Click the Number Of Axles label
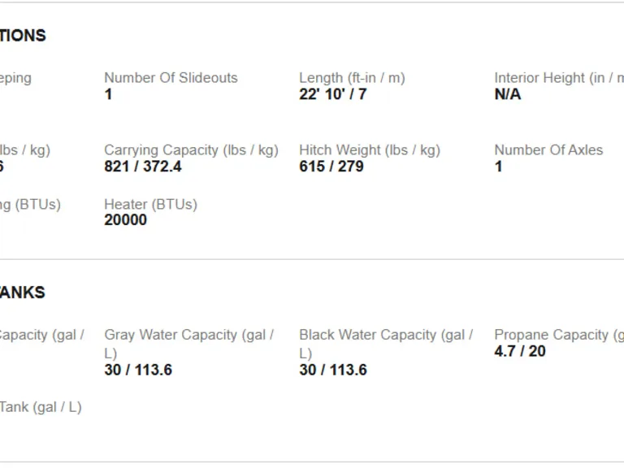Image resolution: width=624 pixels, height=468 pixels. 548,150
